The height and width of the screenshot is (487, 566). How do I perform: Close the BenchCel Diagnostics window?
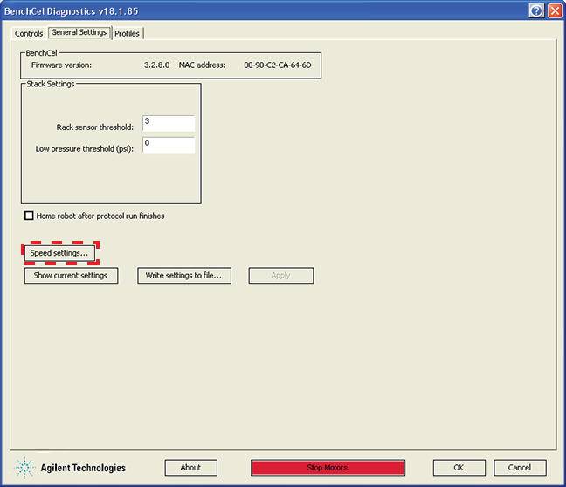[x=554, y=10]
